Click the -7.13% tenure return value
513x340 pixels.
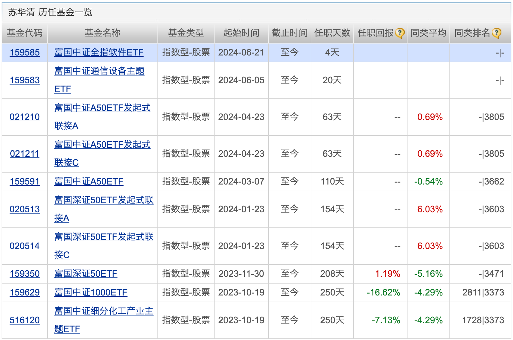pyautogui.click(x=386, y=320)
